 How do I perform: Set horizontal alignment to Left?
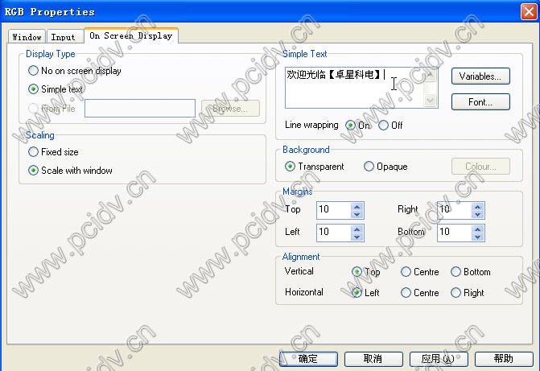(365, 293)
